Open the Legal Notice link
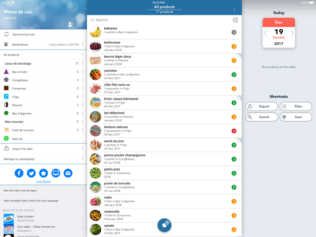This screenshot has height=237, width=316. pyautogui.click(x=44, y=181)
